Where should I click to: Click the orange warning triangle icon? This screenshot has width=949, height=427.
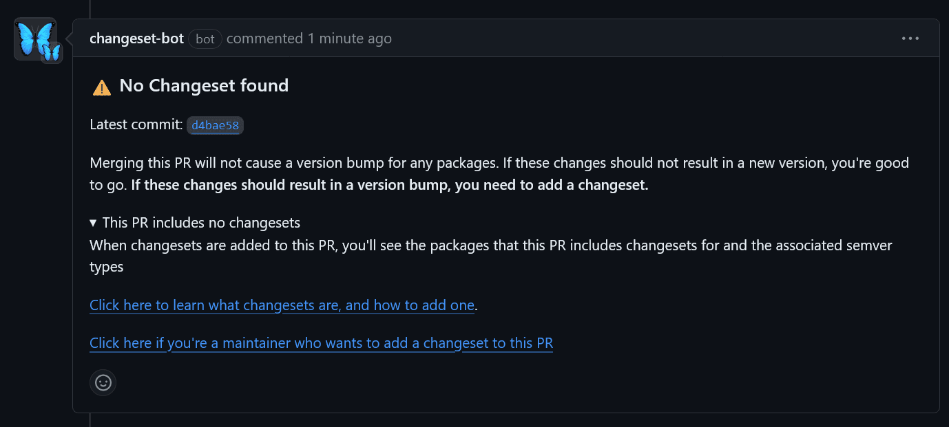pyautogui.click(x=101, y=87)
